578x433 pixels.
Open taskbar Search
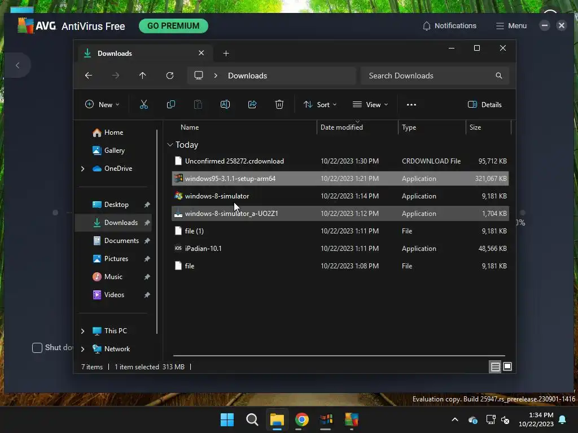click(252, 419)
